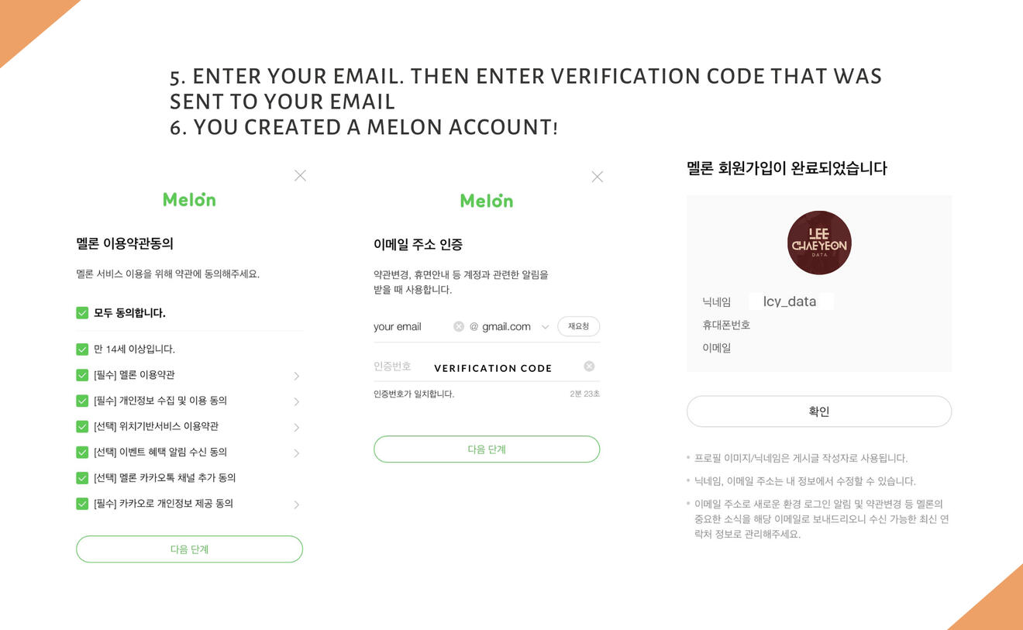The width and height of the screenshot is (1023, 630).
Task: Expand 이벤트 혜택 알림 수신 동의 details
Action: [296, 453]
